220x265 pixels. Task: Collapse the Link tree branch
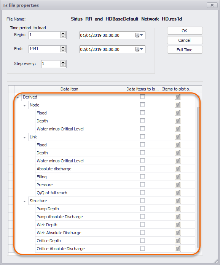pyautogui.click(x=24, y=137)
